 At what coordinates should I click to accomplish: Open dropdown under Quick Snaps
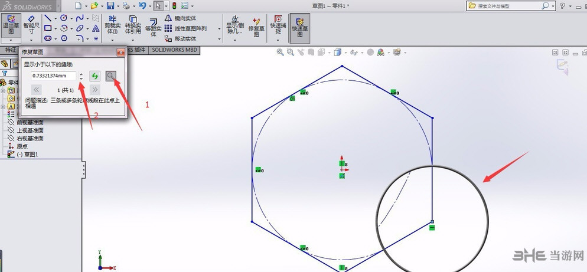(x=278, y=40)
